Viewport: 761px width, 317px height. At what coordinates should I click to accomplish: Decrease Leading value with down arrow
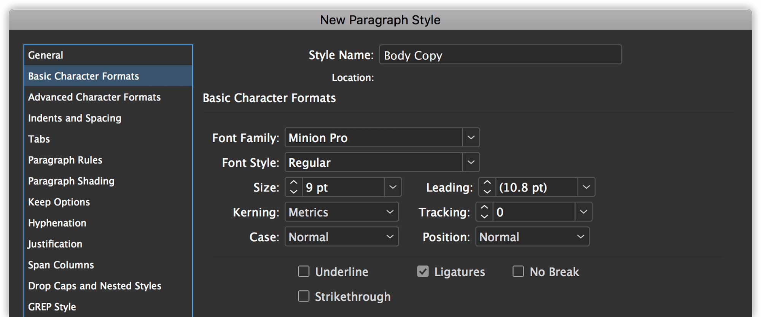click(487, 191)
